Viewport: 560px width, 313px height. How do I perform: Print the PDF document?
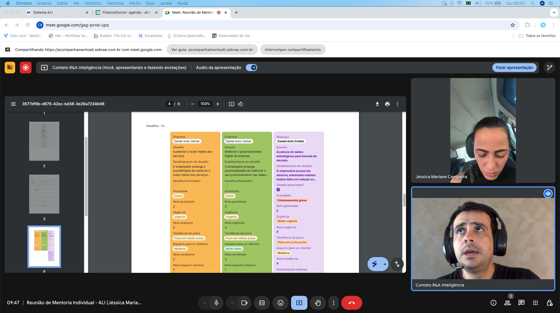(x=387, y=104)
